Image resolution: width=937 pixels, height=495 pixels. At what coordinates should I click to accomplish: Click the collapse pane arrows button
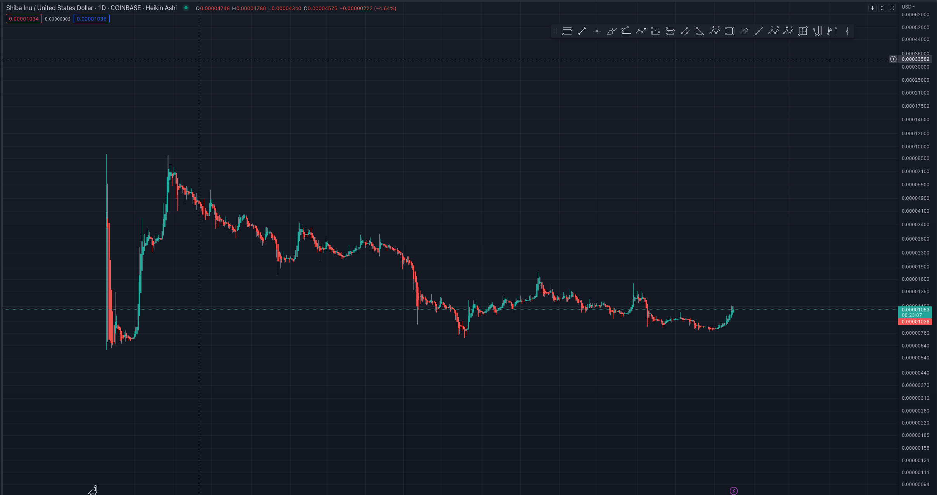882,8
